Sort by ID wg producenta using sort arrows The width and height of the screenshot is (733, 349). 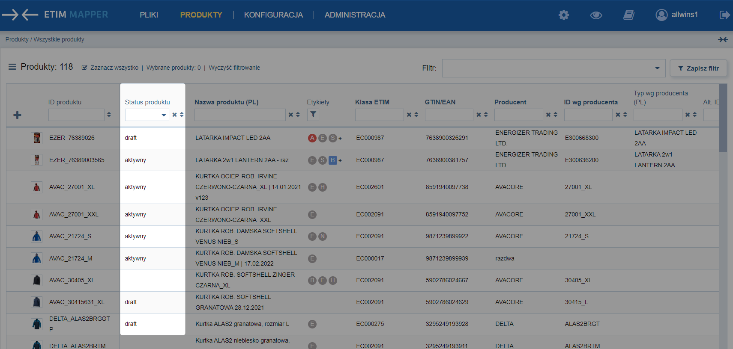(625, 115)
